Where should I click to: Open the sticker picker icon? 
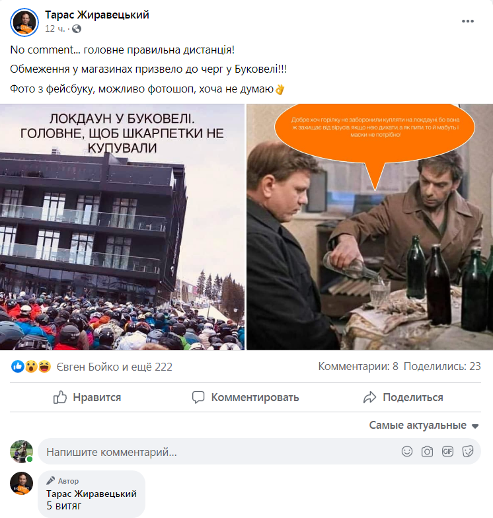click(468, 451)
